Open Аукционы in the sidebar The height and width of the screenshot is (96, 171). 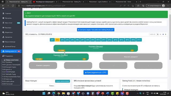(x=8, y=37)
